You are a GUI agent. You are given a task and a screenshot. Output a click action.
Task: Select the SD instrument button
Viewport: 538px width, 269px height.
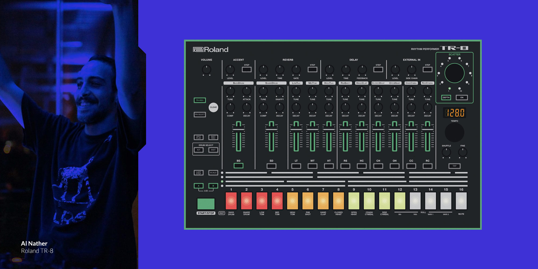click(271, 166)
